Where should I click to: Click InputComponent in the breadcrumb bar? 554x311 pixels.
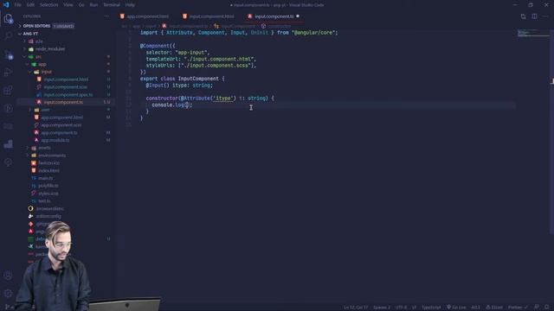click(235, 26)
